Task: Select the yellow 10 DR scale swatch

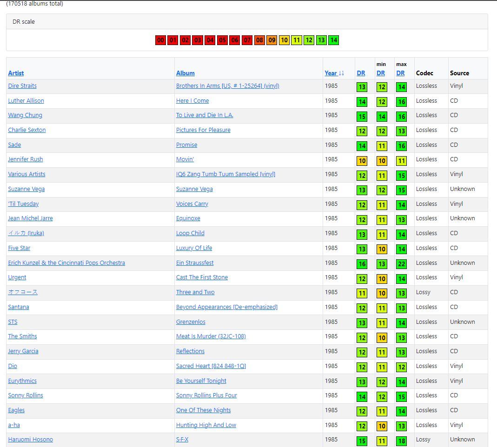Action: (284, 40)
